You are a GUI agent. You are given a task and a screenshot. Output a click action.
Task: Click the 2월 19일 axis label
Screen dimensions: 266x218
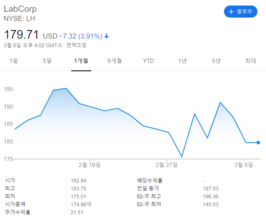(89, 165)
